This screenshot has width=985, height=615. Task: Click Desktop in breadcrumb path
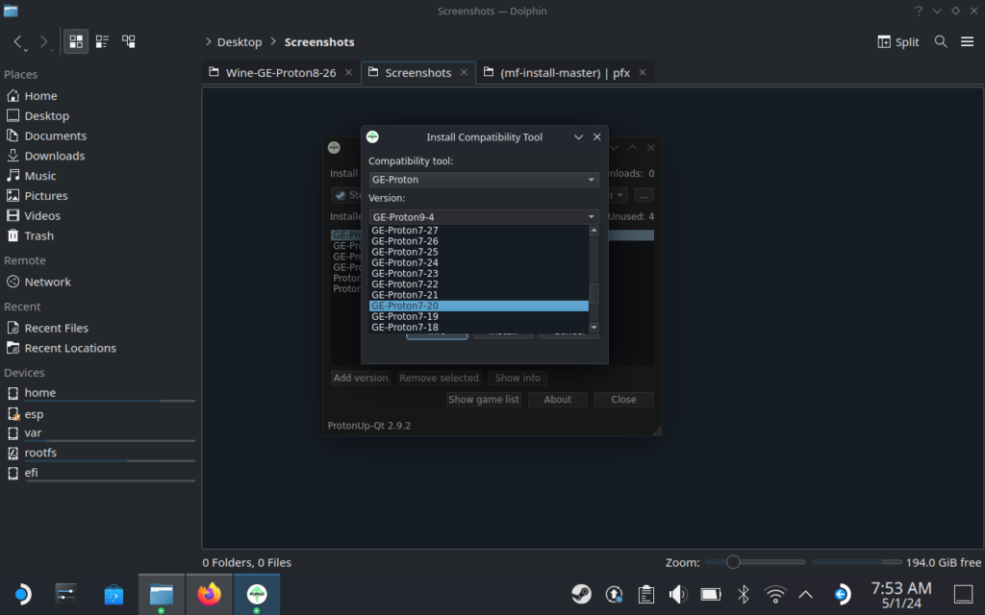tap(240, 42)
